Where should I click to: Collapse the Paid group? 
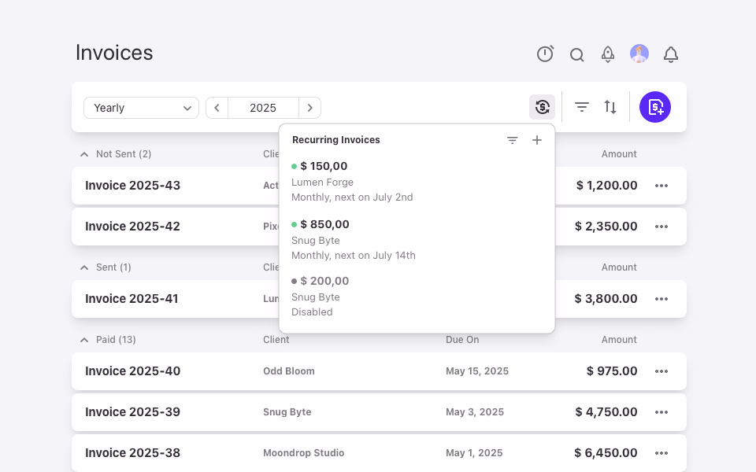[84, 340]
